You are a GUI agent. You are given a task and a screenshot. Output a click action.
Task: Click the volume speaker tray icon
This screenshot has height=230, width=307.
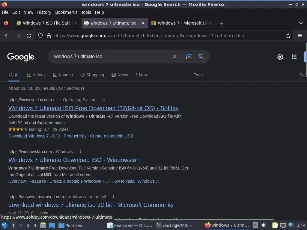click(264, 225)
